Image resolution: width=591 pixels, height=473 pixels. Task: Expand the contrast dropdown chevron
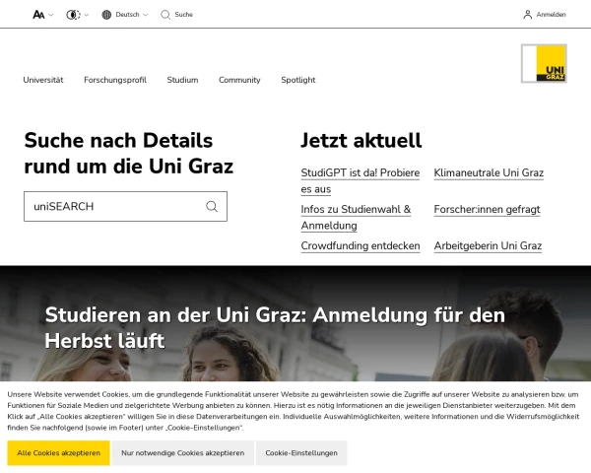(87, 15)
